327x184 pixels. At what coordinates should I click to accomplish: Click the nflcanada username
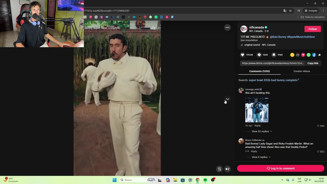[256, 27]
